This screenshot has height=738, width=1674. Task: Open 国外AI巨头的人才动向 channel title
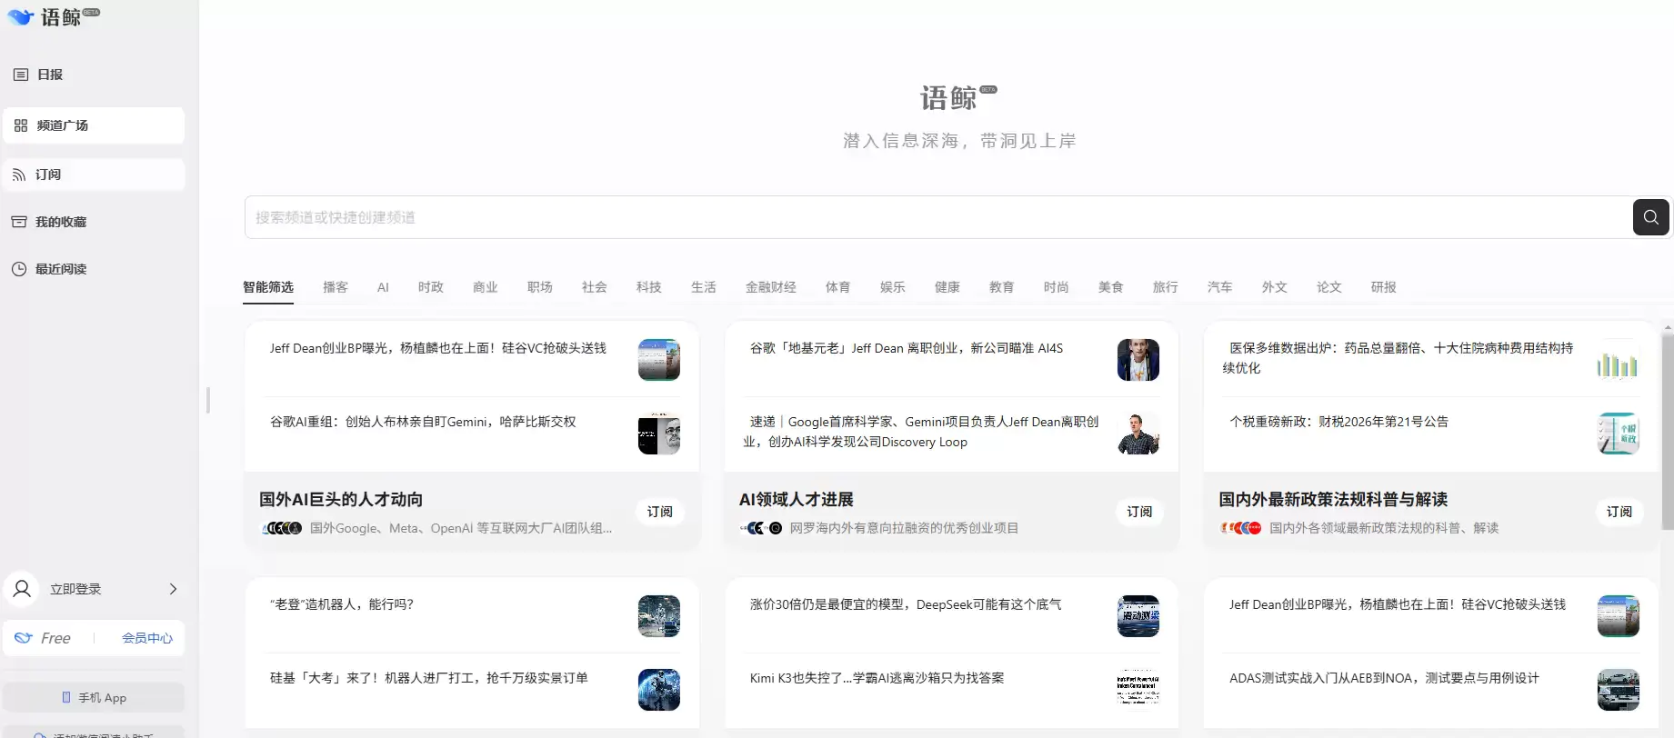[341, 499]
